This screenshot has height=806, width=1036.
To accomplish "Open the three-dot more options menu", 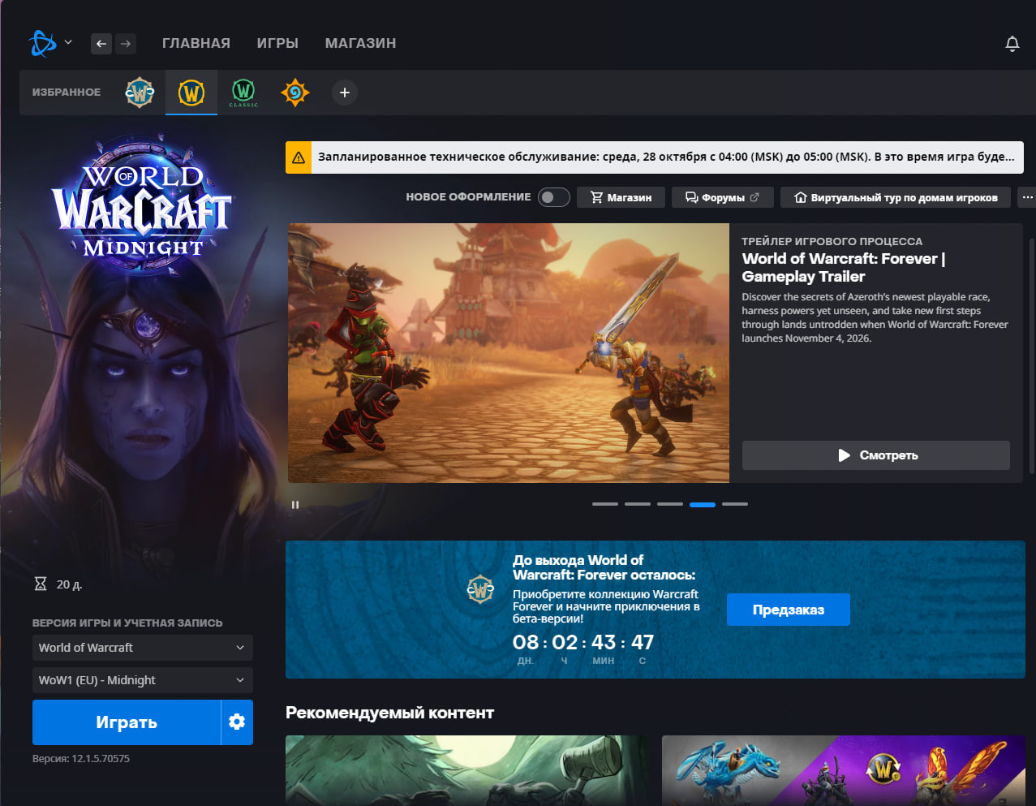I will pos(1027,197).
